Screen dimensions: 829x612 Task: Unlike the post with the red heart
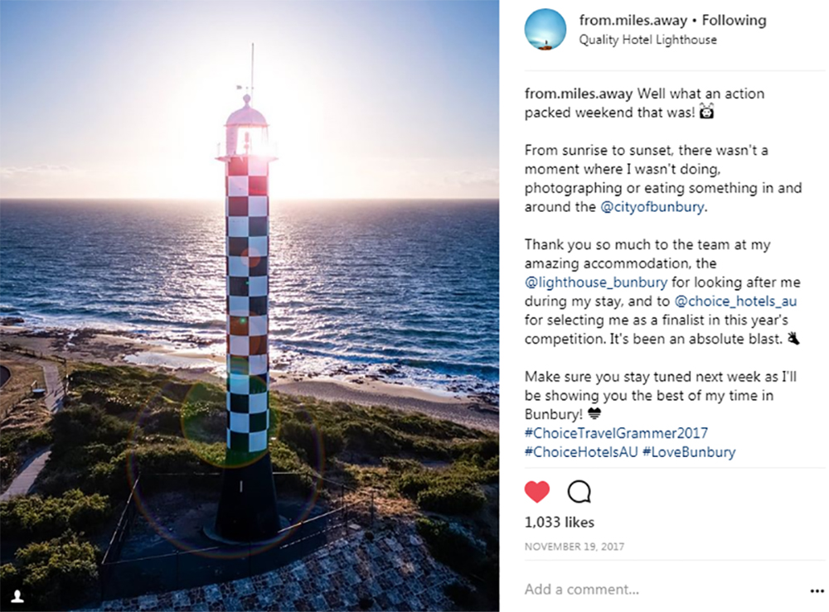click(x=536, y=492)
